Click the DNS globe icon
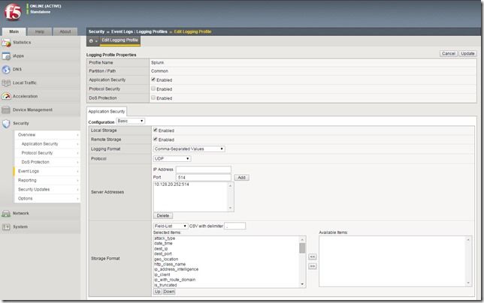 point(7,69)
